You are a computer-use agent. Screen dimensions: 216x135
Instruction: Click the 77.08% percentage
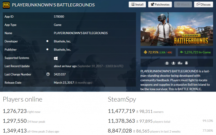pyautogui.click(x=208, y=130)
